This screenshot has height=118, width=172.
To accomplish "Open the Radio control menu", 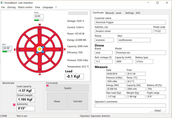I will point(25,7).
